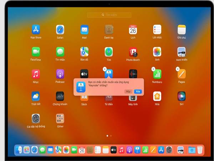The image size is (214, 161).
Task: Open the Nhạc music app in Launchpad
Action: (36, 74)
